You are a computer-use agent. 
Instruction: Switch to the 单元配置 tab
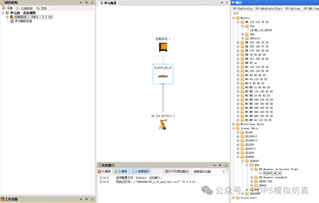point(108,3)
